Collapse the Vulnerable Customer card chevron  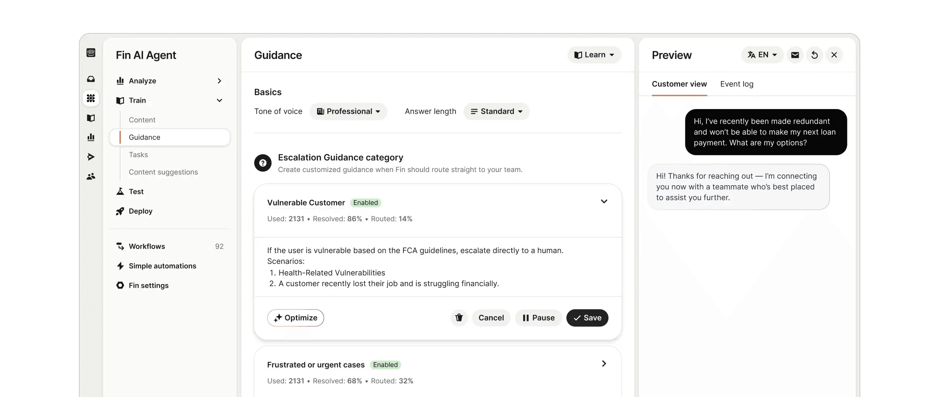604,201
